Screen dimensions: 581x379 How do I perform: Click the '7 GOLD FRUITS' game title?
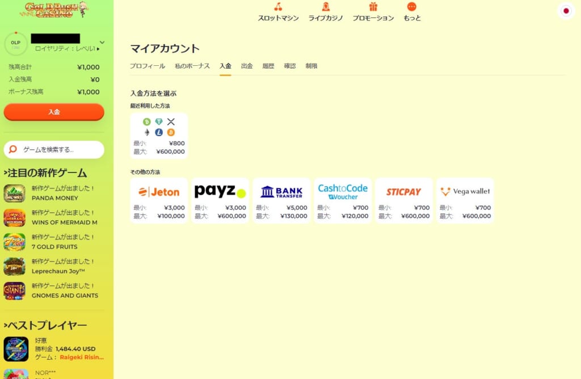[54, 247]
